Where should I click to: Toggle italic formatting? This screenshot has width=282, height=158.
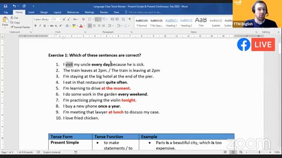[40, 26]
